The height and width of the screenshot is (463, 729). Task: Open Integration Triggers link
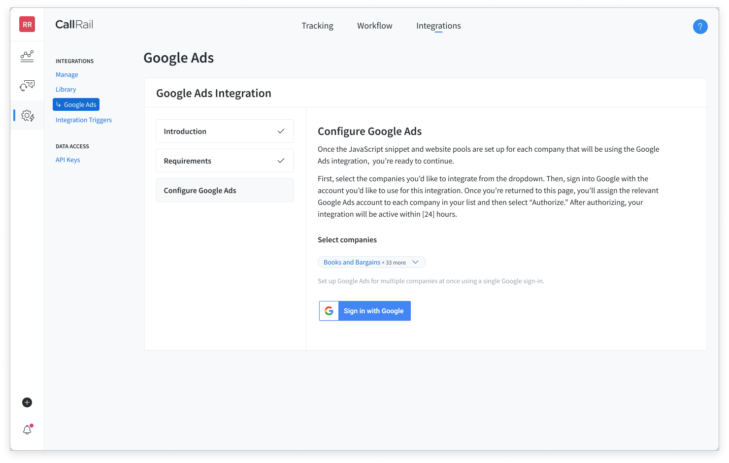84,120
